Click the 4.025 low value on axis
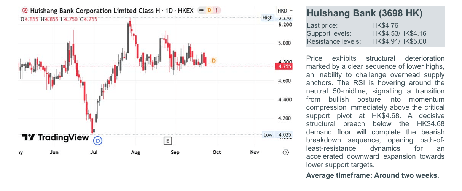Image resolution: width=462 pixels, height=191 pixels. point(285,135)
